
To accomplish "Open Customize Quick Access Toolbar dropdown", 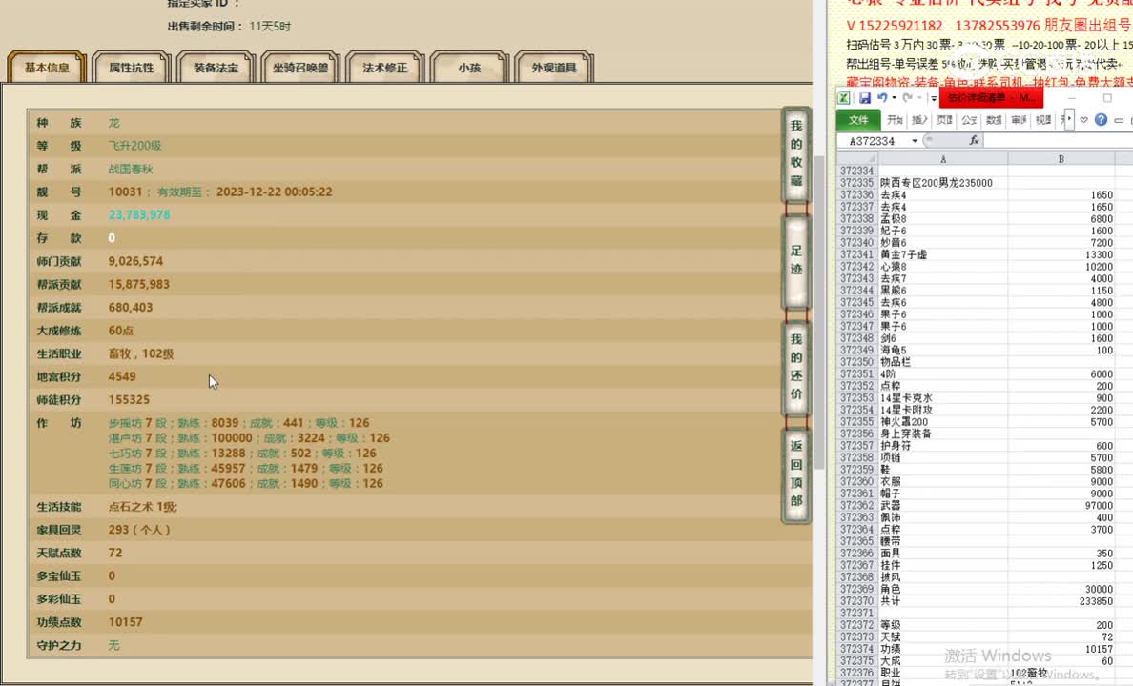I will 933,98.
